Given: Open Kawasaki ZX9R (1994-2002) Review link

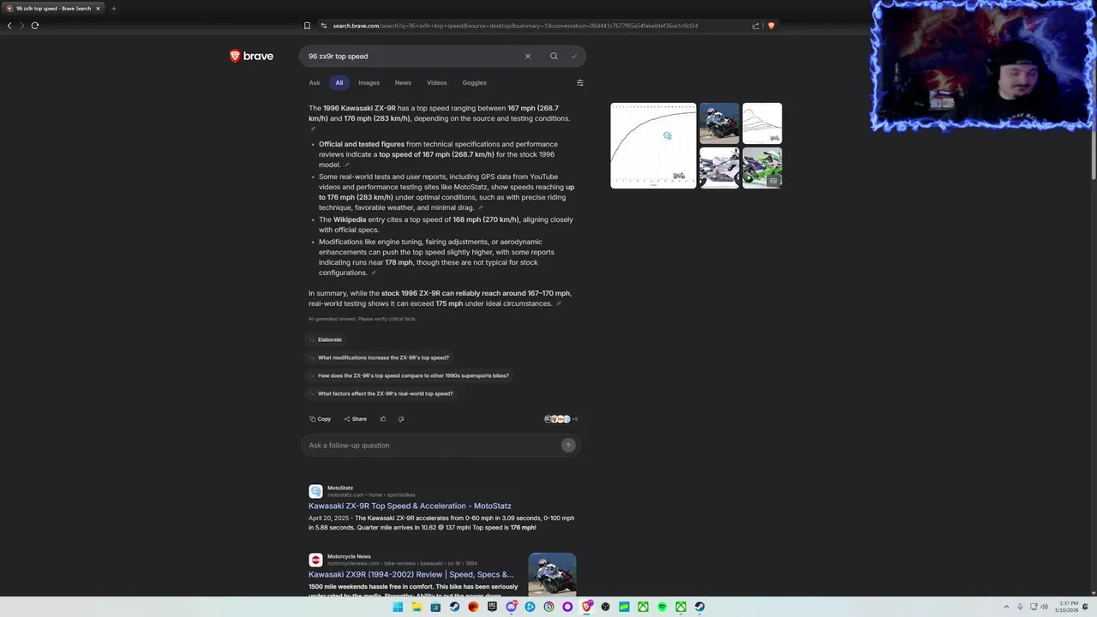Looking at the screenshot, I should 411,574.
